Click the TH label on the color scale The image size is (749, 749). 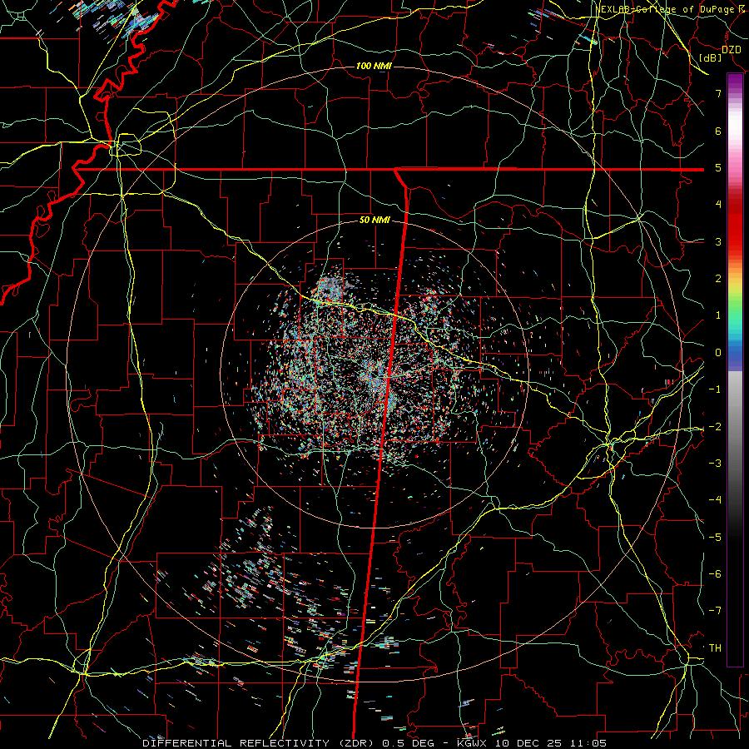(715, 647)
